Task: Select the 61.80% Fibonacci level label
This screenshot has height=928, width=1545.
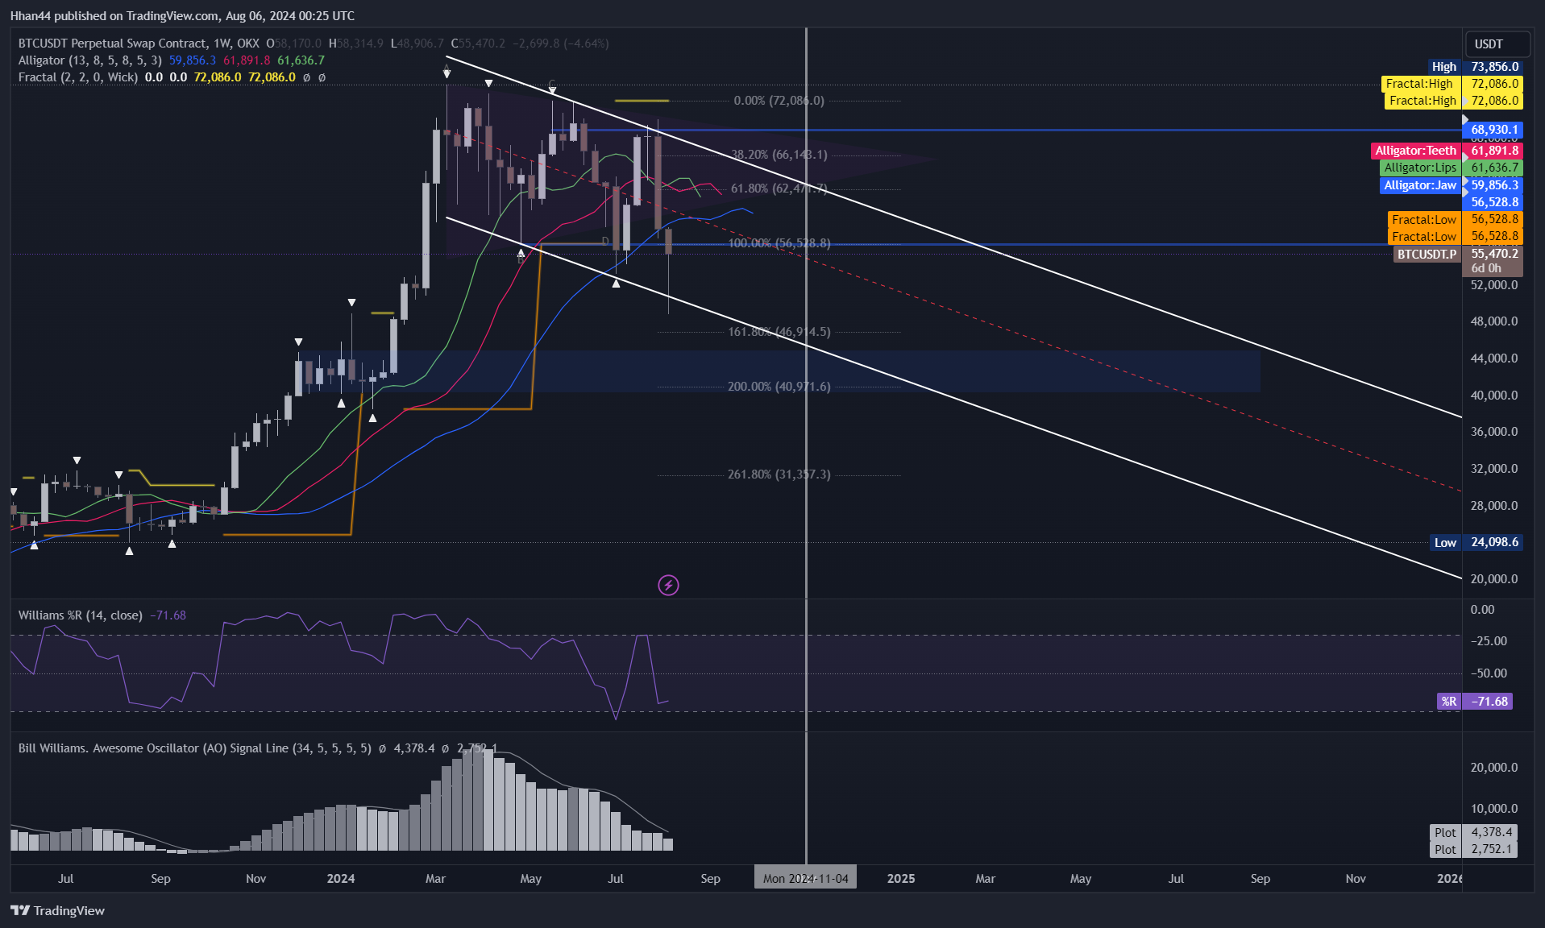Action: pyautogui.click(x=779, y=188)
